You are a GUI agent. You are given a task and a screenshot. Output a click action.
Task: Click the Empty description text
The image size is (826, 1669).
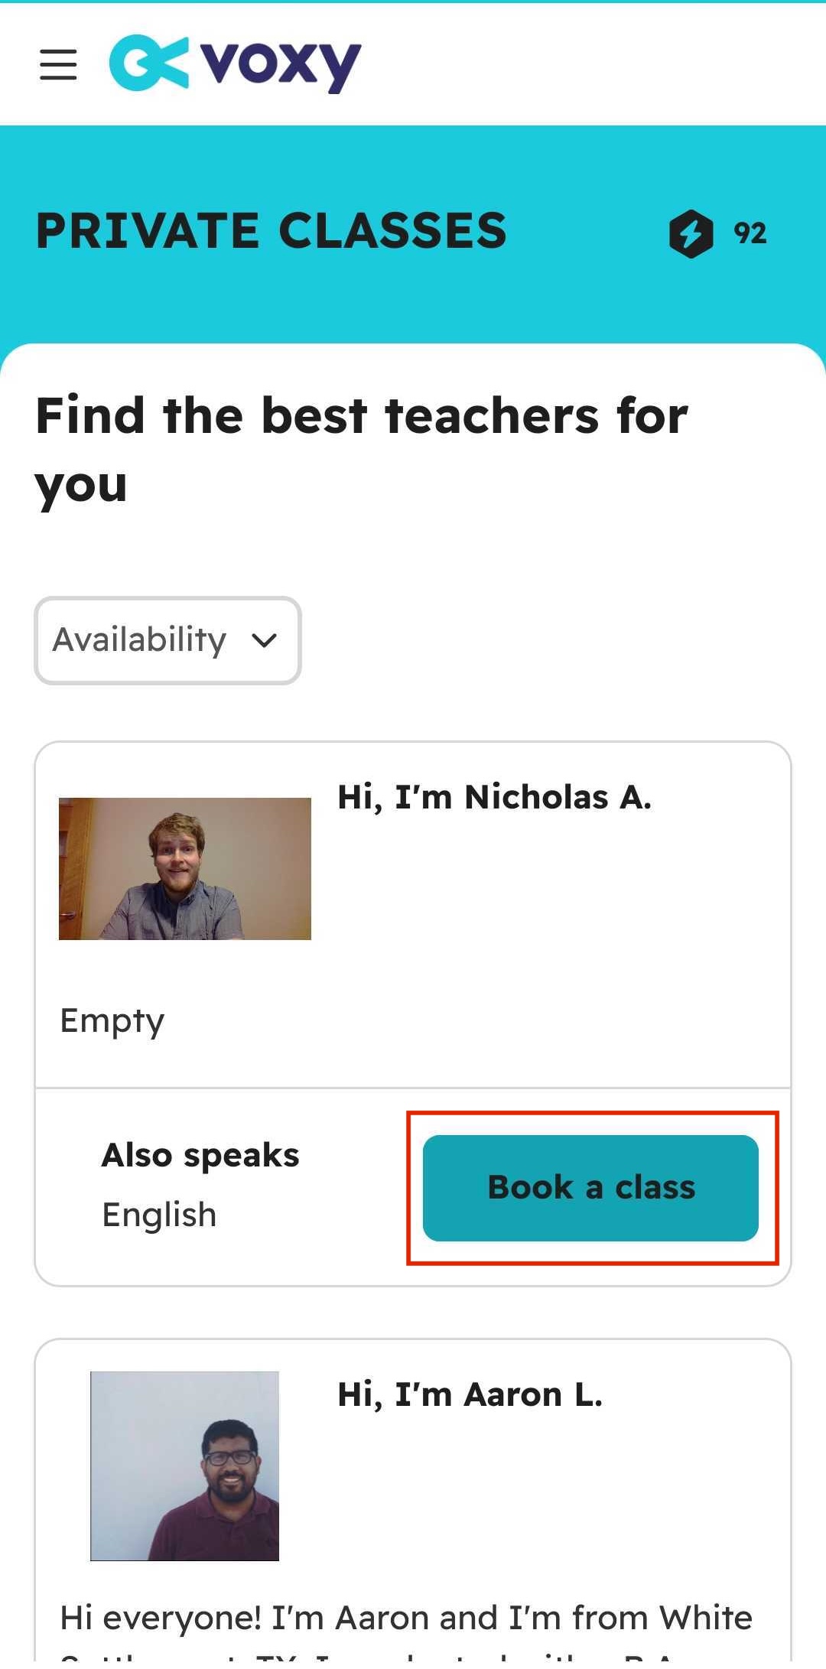pos(112,1020)
